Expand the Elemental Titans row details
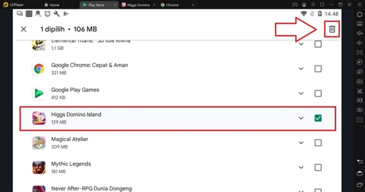 (301, 44)
